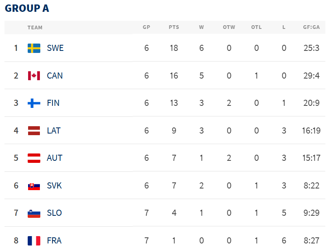Click the TEAM column header
Viewport: 329px width, 252px height.
click(x=35, y=28)
